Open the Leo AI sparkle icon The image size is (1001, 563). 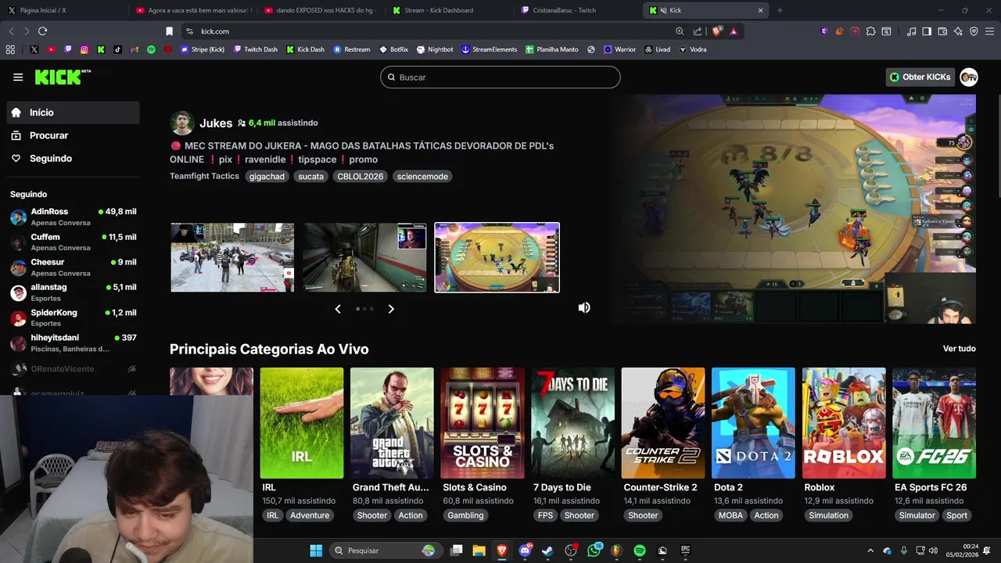(958, 31)
